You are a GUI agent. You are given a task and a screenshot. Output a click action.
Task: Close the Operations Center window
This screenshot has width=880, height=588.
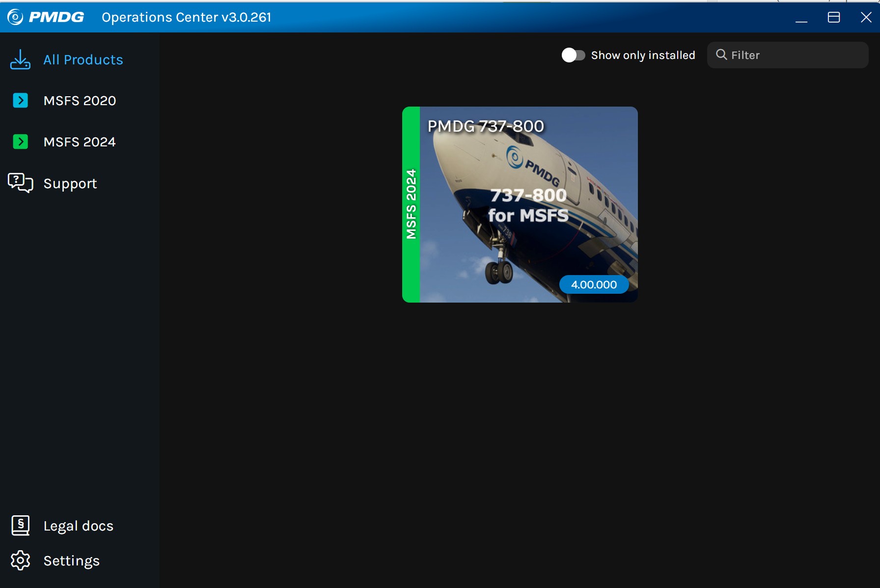[x=866, y=17]
